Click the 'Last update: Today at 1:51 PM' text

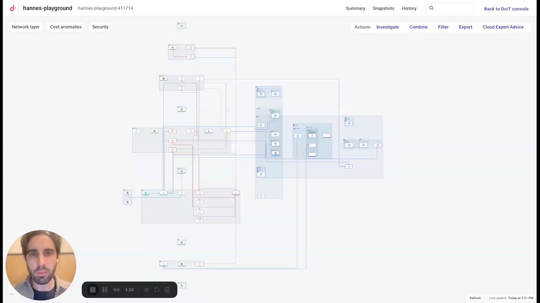point(511,298)
